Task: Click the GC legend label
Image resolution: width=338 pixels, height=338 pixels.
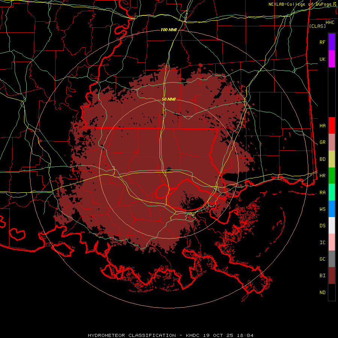Action: (322, 259)
